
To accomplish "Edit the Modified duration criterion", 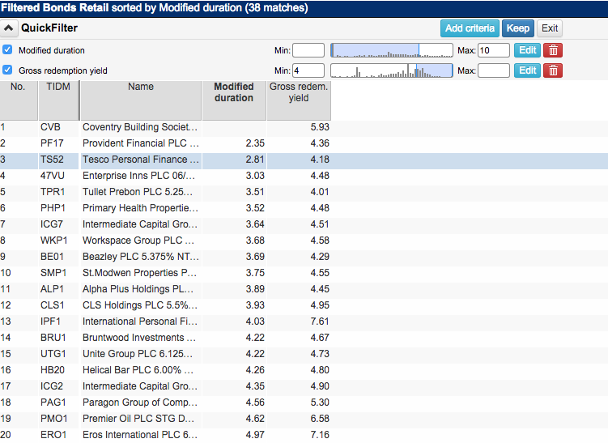I will (x=527, y=50).
